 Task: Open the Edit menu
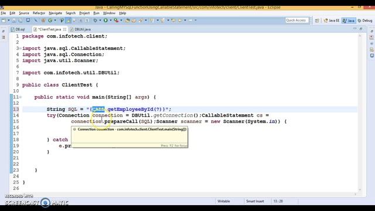(12, 13)
